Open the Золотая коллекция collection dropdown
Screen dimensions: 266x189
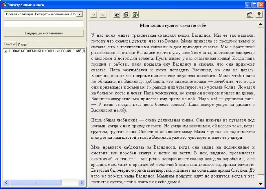pos(79,14)
